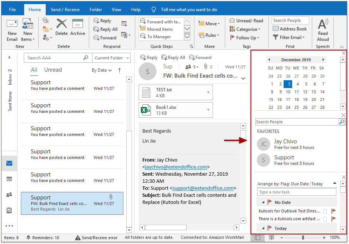
Task: Adjust the zoom slider in status bar
Action: pos(303,237)
